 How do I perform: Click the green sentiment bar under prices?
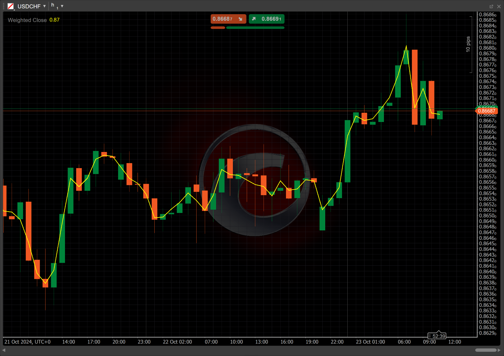click(255, 28)
